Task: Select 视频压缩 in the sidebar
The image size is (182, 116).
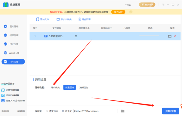Action: 13,35
